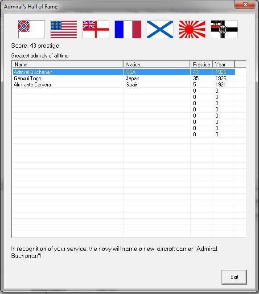Select the Japanese rising sun flag

pyautogui.click(x=192, y=29)
